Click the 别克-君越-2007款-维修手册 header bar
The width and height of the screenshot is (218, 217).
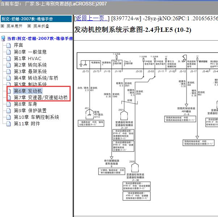tap(36, 19)
